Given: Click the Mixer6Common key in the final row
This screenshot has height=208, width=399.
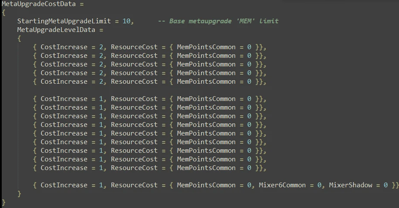Looking at the screenshot, I should 282,185.
